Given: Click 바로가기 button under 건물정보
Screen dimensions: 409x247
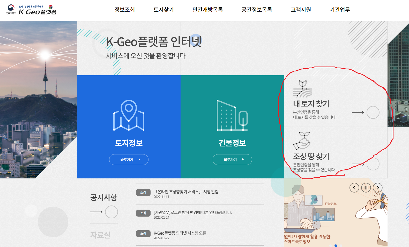Looking at the screenshot, I should 232,160.
